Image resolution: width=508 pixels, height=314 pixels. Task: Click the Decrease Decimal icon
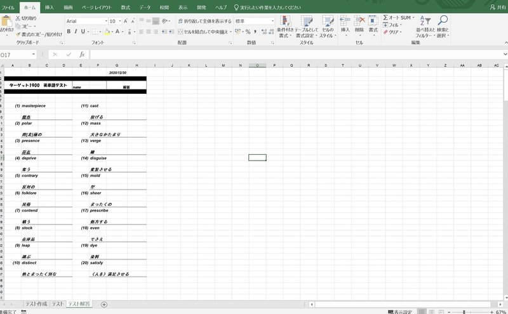272,32
